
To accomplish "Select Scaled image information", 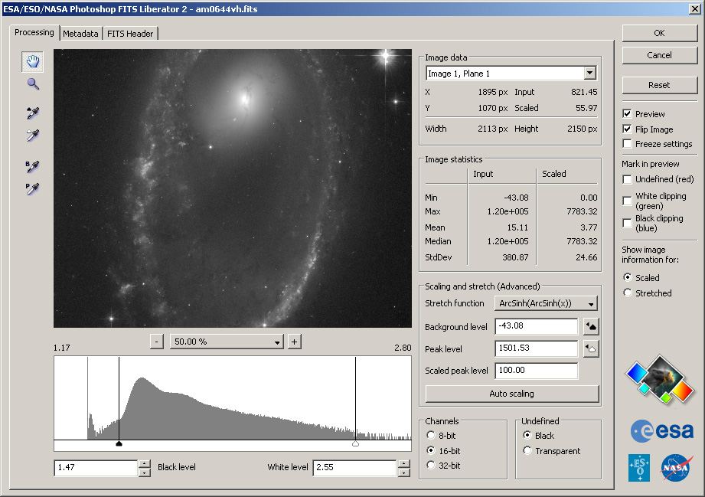I will (x=628, y=277).
